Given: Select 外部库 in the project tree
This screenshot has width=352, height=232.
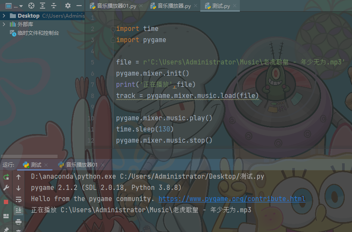Looking at the screenshot, I should pos(25,24).
